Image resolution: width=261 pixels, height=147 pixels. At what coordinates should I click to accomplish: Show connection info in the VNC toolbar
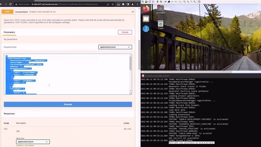pos(153,2)
